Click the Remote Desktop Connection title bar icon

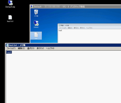(32, 7)
